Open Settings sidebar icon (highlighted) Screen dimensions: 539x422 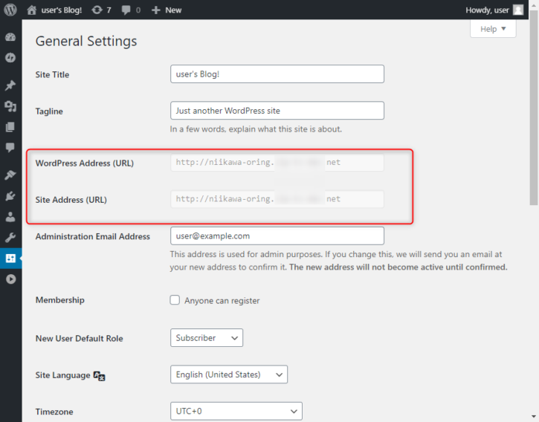10,258
